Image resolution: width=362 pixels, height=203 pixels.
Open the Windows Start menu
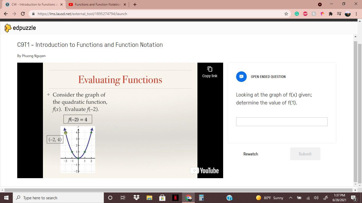(6, 198)
